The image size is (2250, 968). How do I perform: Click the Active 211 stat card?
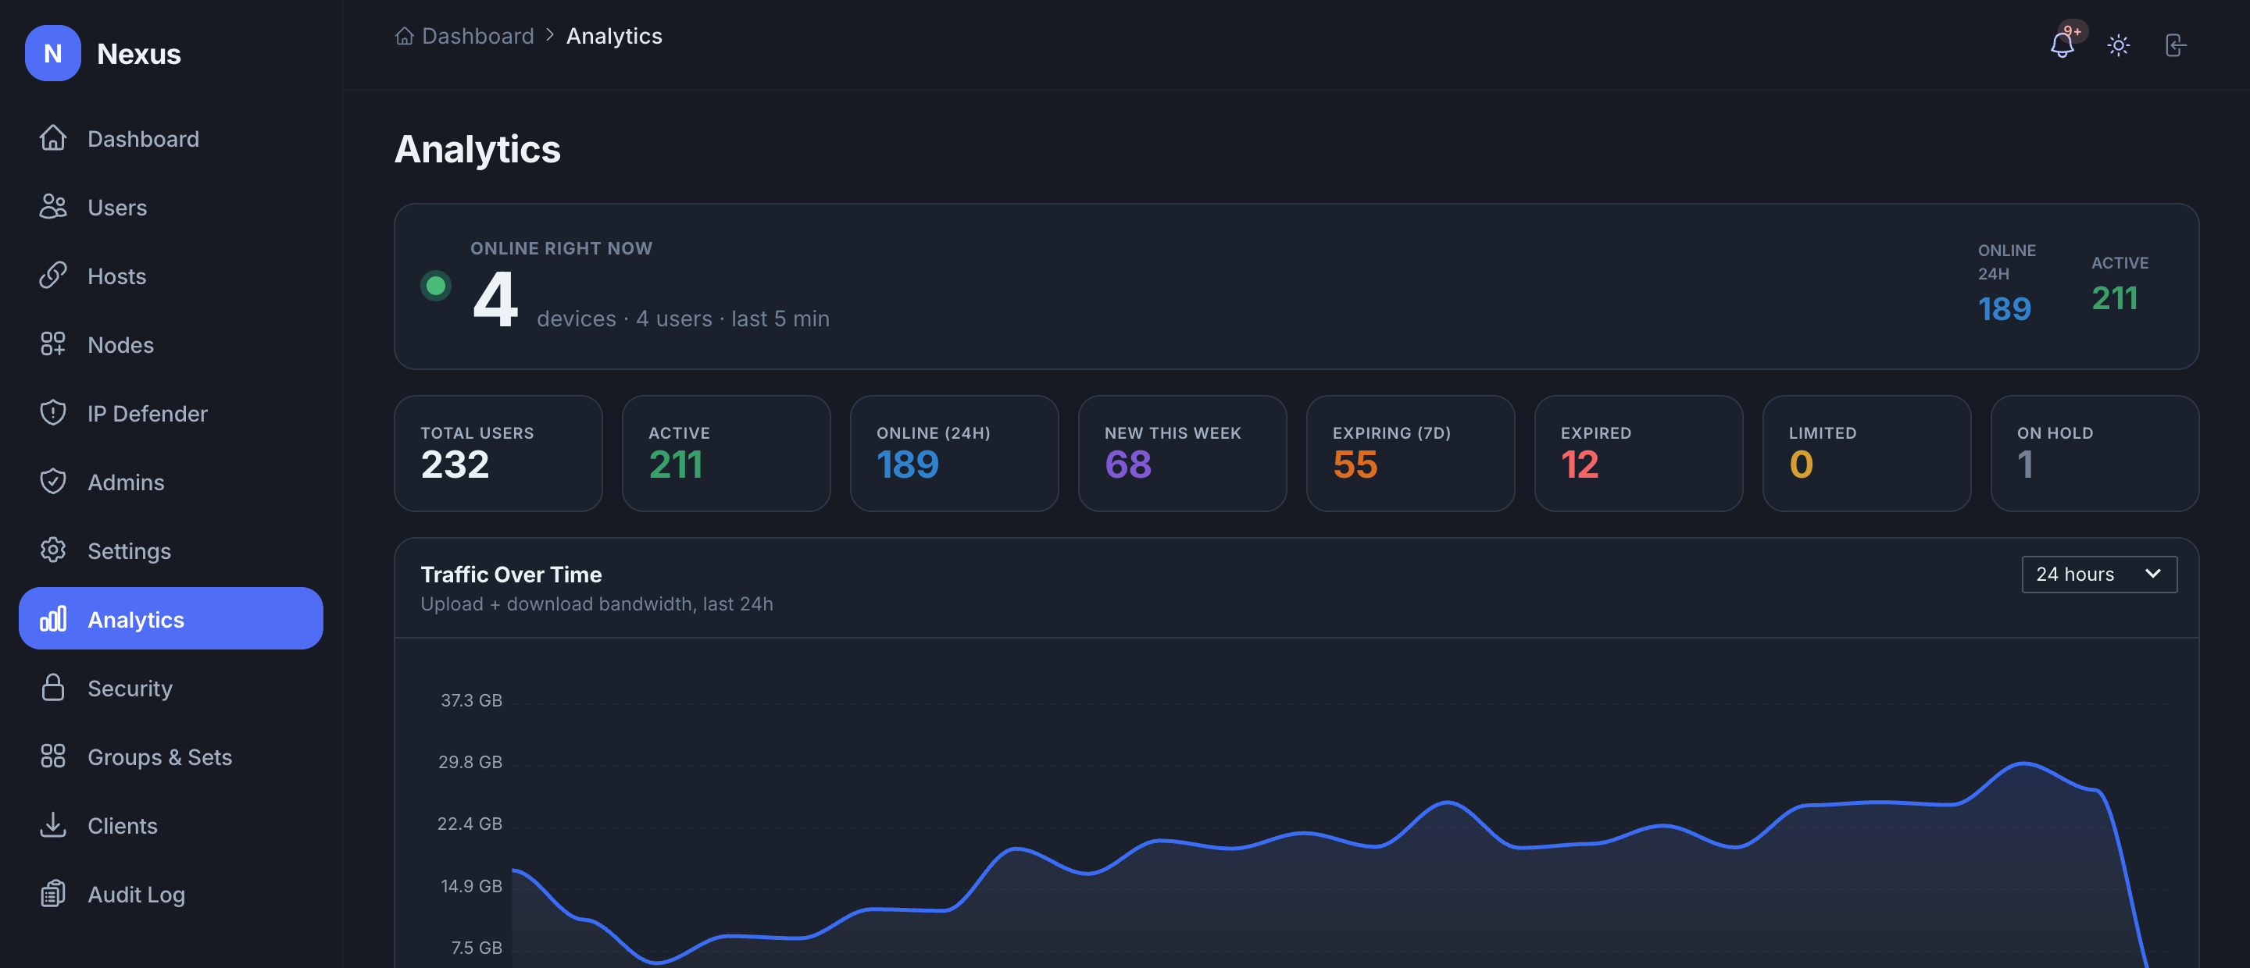click(726, 453)
